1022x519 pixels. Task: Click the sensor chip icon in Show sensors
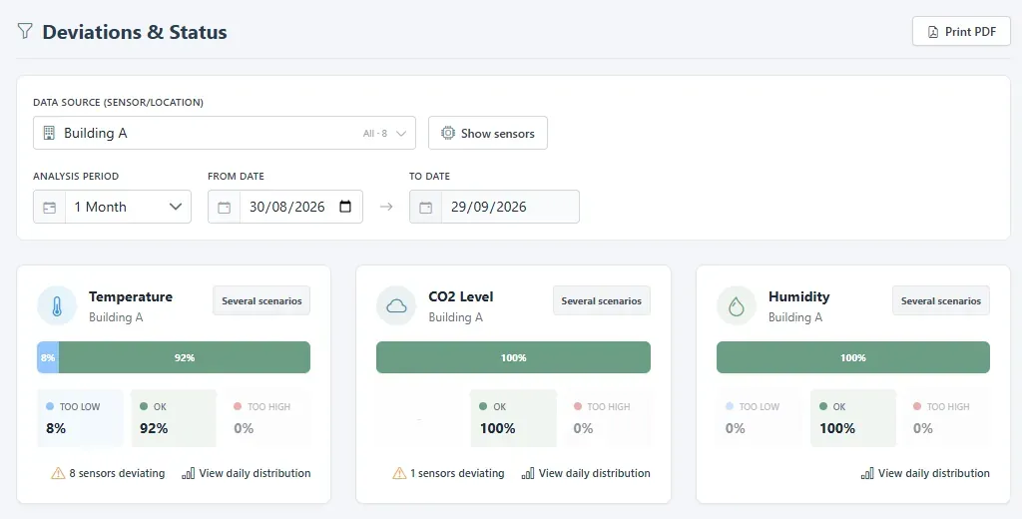pyautogui.click(x=448, y=133)
